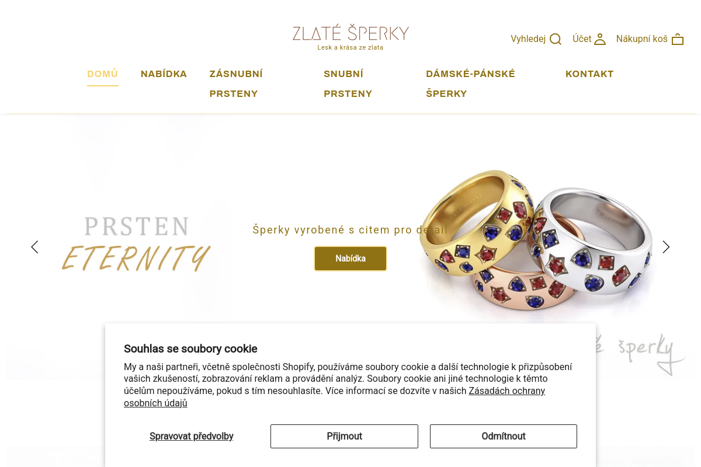Select the DOMŮ menu item
Image resolution: width=701 pixels, height=467 pixels.
(x=102, y=74)
